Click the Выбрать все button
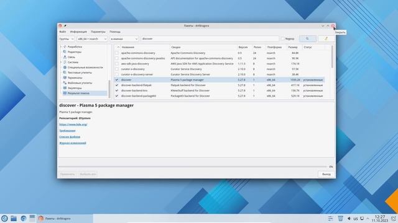Viewport: 398px width, 223px height. (88, 174)
